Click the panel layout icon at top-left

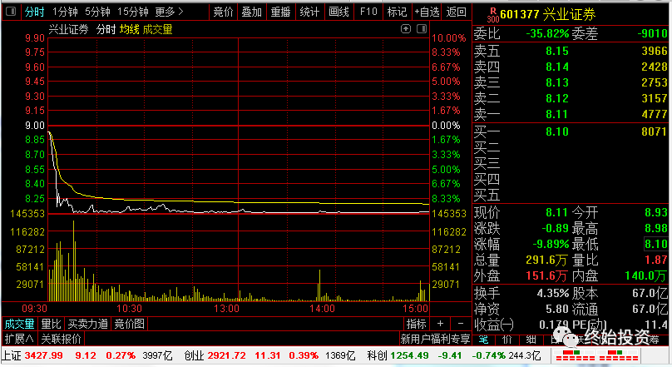pos(11,12)
